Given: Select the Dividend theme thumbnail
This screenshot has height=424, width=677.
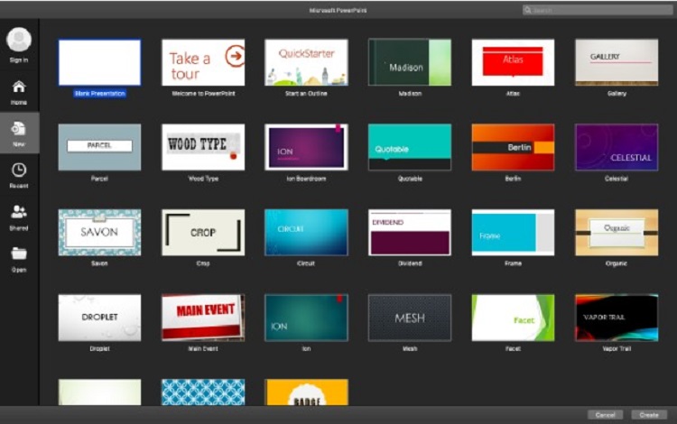Looking at the screenshot, I should coord(410,233).
